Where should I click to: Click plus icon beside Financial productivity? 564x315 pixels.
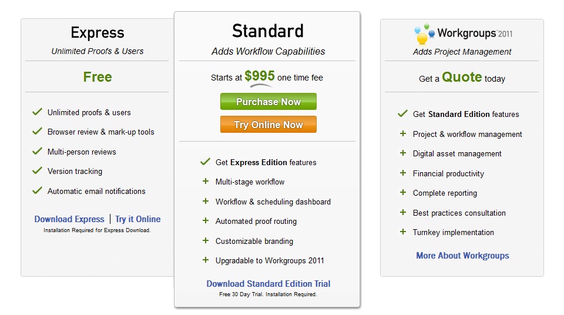pos(403,173)
